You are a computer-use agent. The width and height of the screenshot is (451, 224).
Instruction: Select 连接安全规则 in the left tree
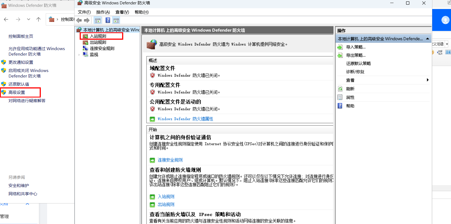click(x=102, y=48)
